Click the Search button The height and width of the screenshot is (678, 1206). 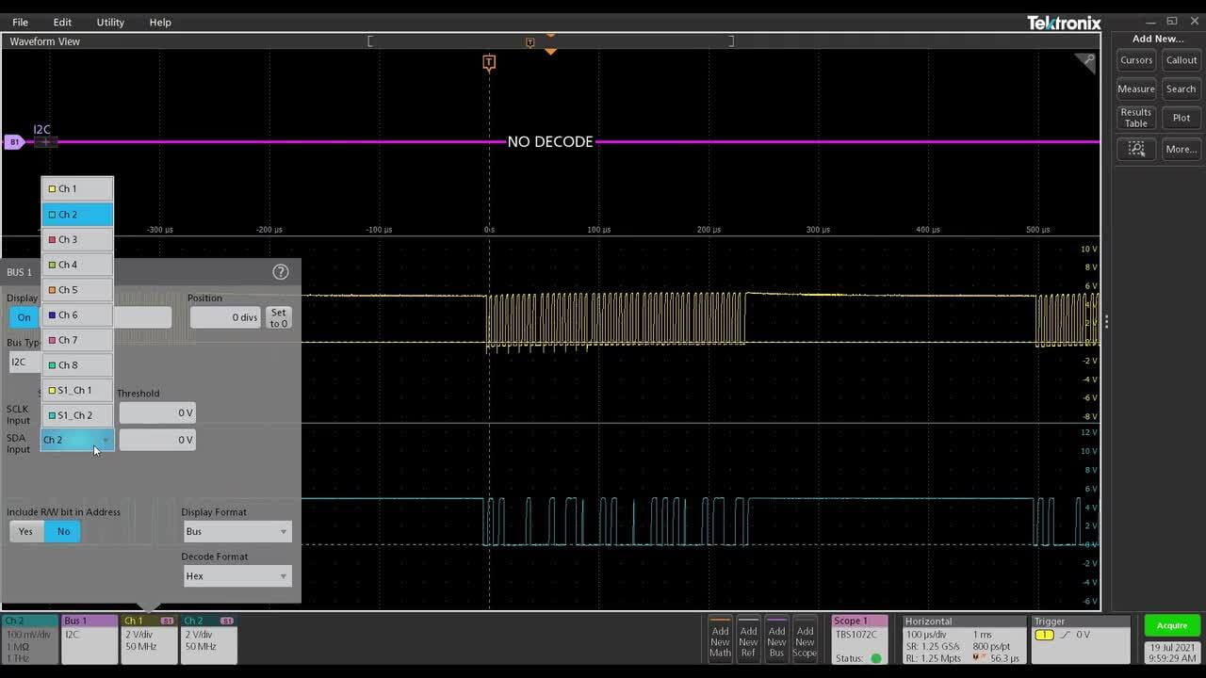(x=1182, y=89)
